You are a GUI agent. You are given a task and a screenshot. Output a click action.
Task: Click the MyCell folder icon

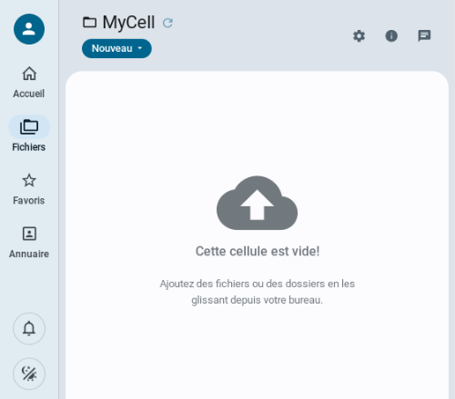pyautogui.click(x=90, y=23)
